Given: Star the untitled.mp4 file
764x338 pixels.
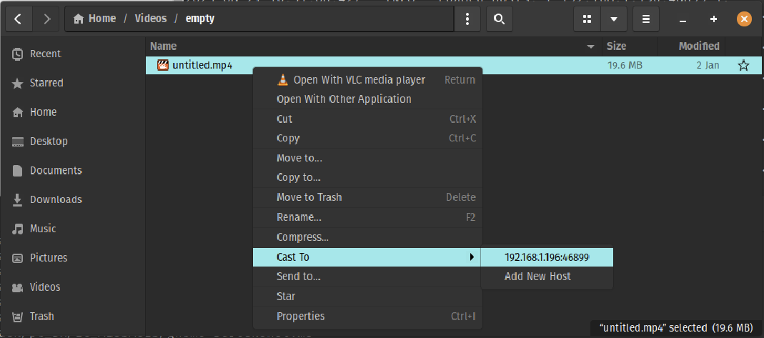Looking at the screenshot, I should (743, 65).
